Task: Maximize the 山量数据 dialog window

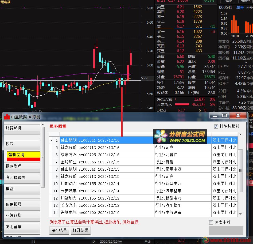Action: coord(225,115)
